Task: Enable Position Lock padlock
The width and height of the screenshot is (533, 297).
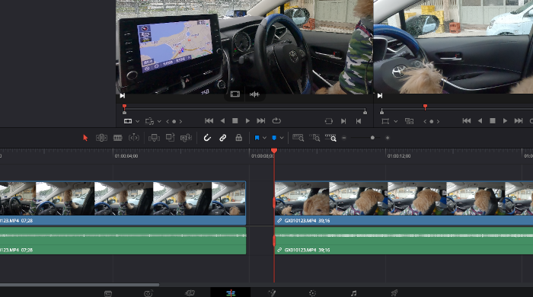Action: 239,138
